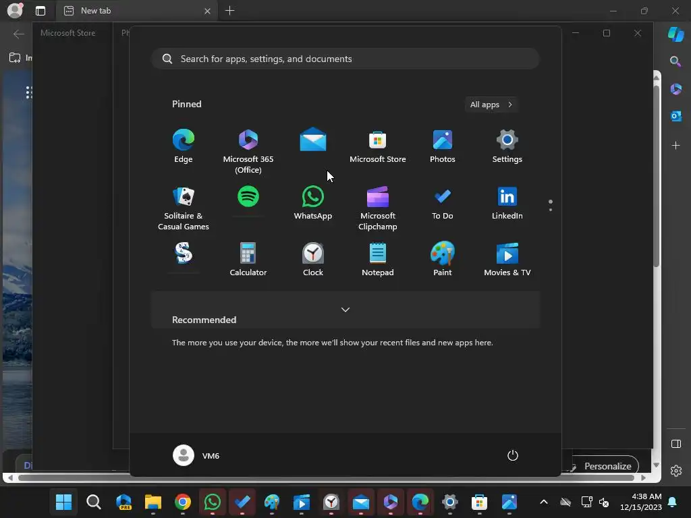This screenshot has width=691, height=518.
Task: Click the power button in Start menu
Action: (513, 455)
